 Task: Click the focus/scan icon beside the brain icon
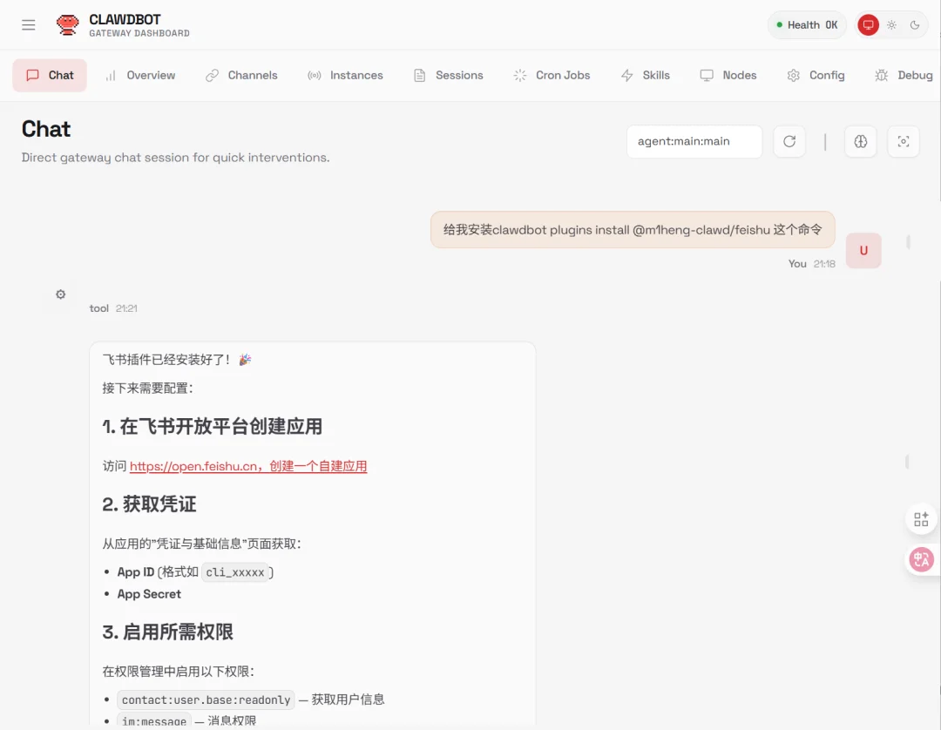pos(904,141)
